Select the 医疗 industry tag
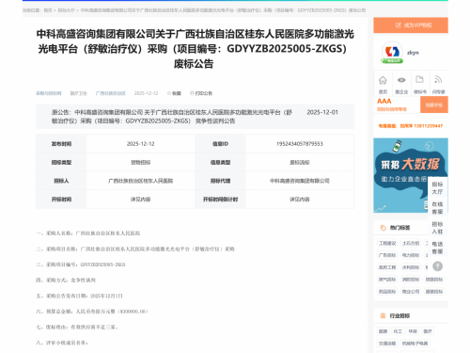 [x=428, y=331]
